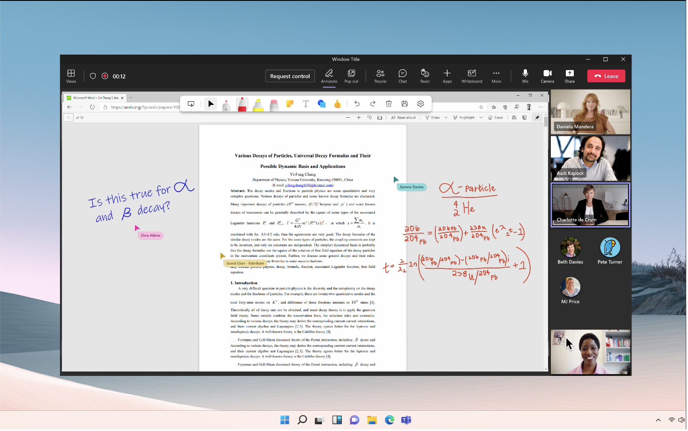The width and height of the screenshot is (688, 431).
Task: Choose the eraser in annotation toolbar
Action: (274, 104)
